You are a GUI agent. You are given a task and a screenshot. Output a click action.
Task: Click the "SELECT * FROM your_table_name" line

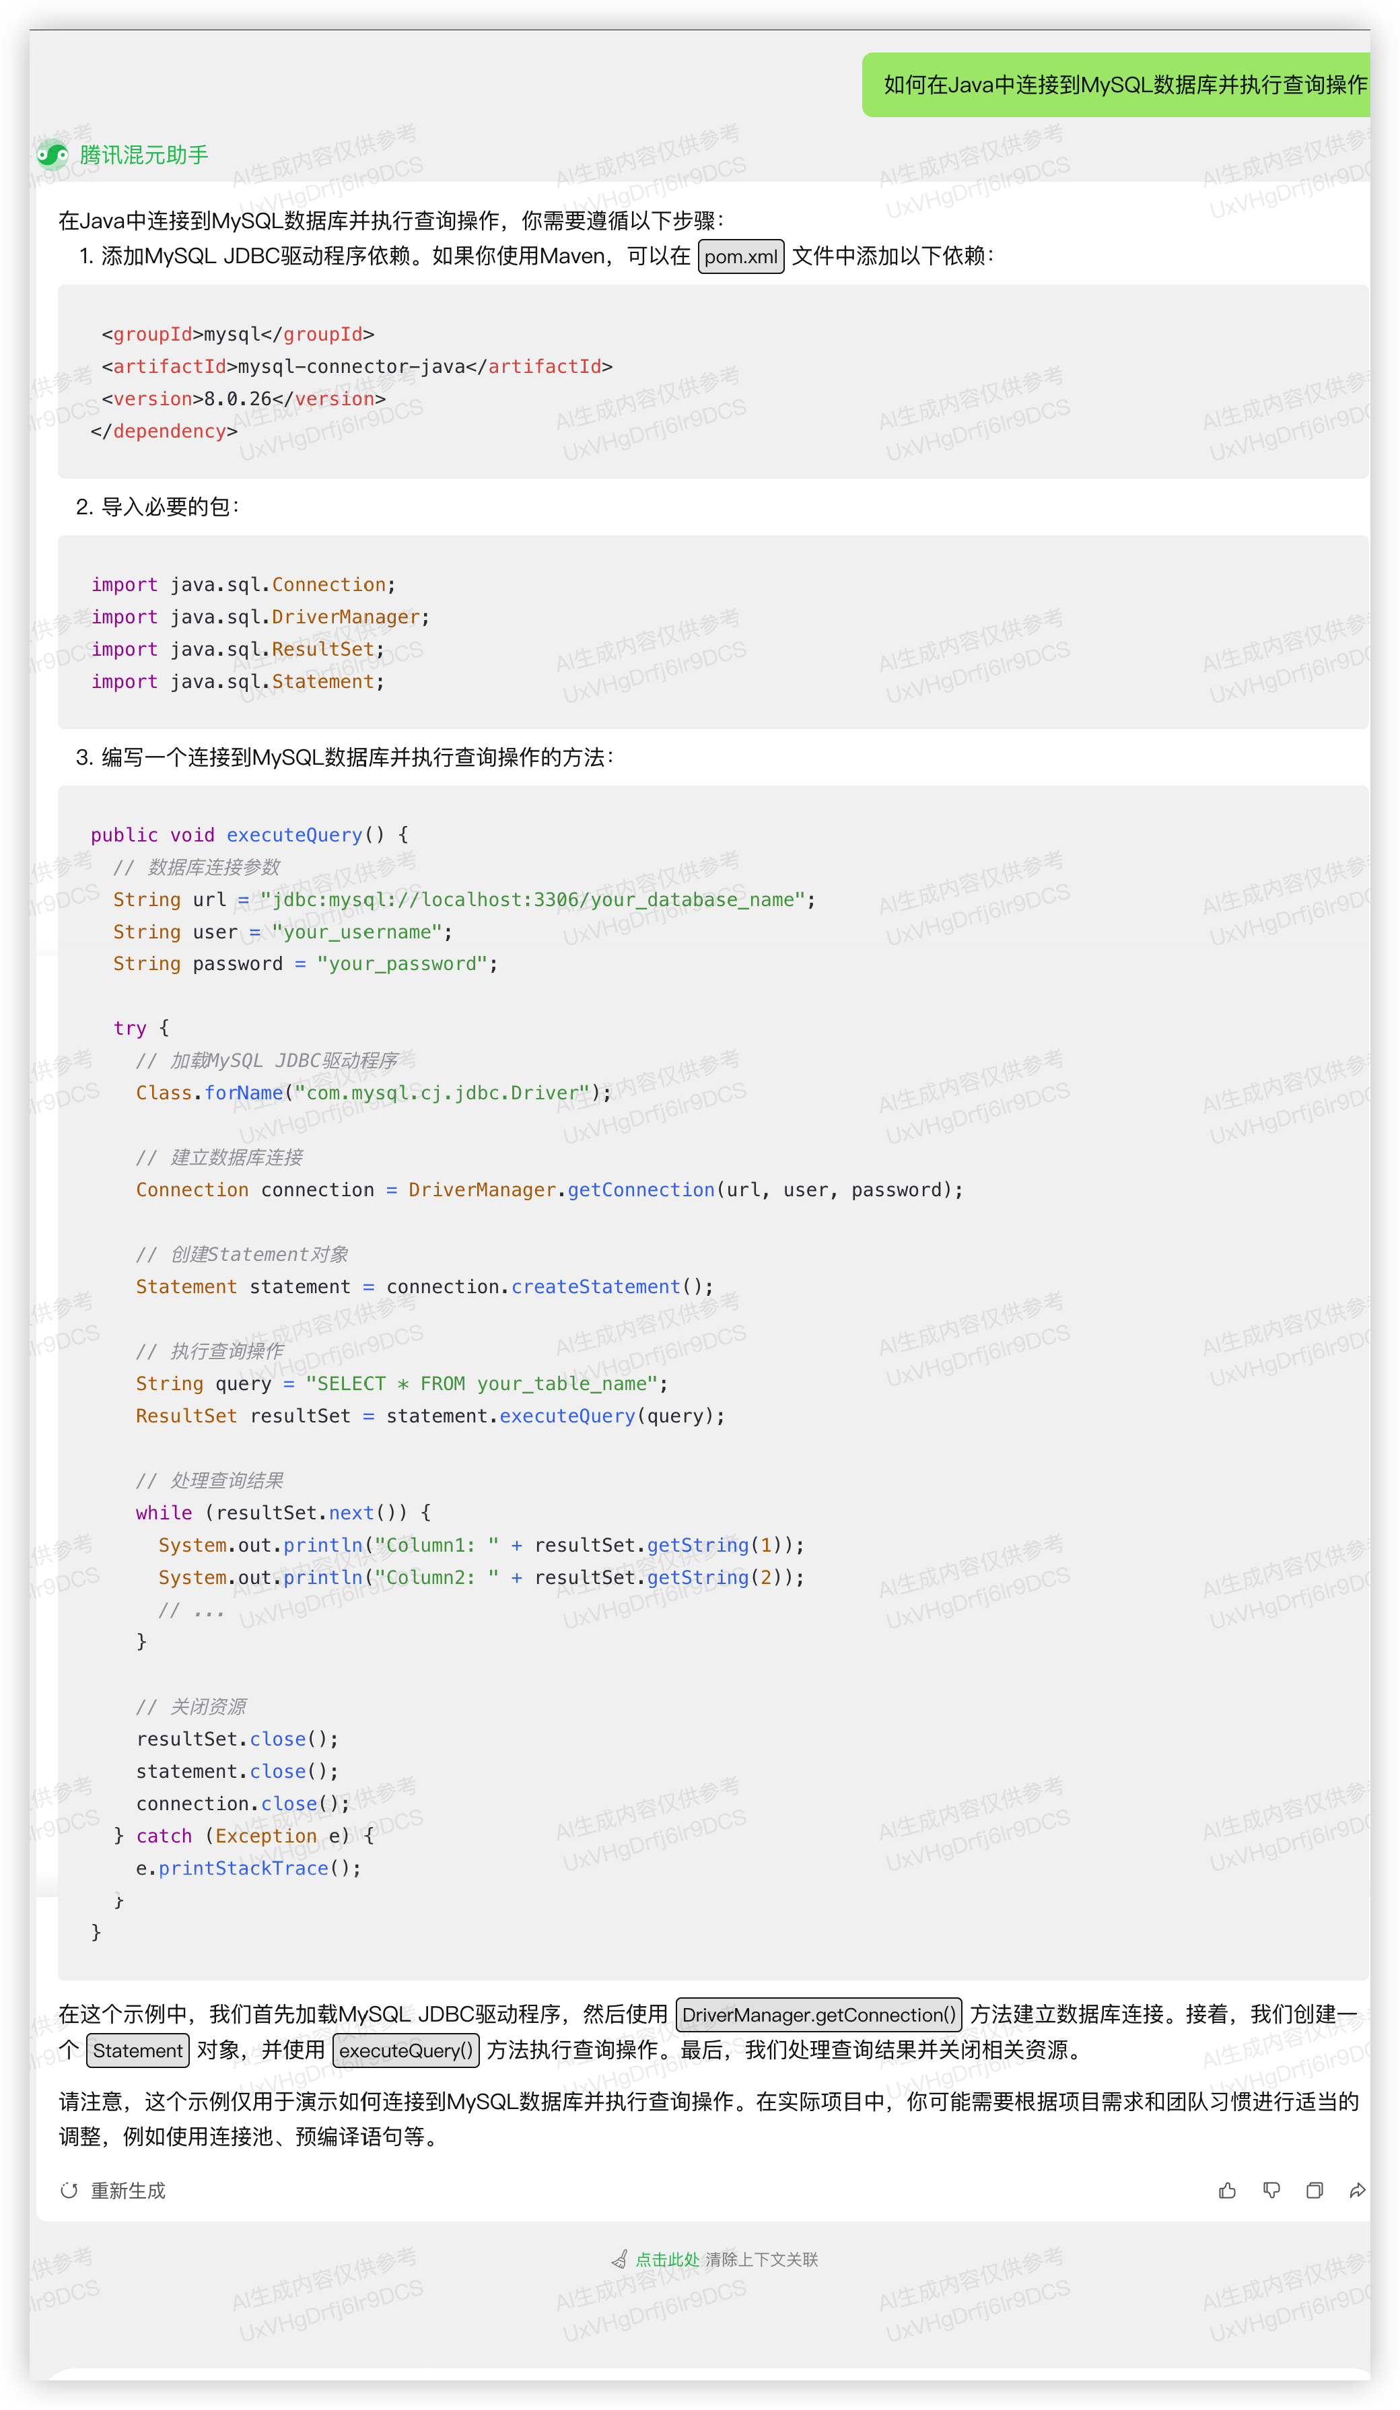[x=402, y=1384]
